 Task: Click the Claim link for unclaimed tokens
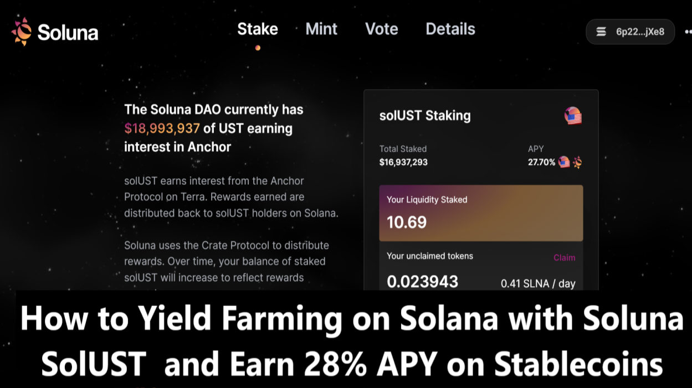click(x=565, y=257)
